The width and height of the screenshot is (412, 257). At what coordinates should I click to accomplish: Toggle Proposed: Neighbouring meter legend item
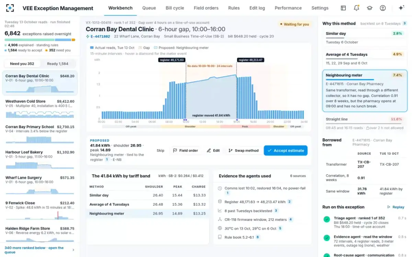pyautogui.click(x=181, y=48)
